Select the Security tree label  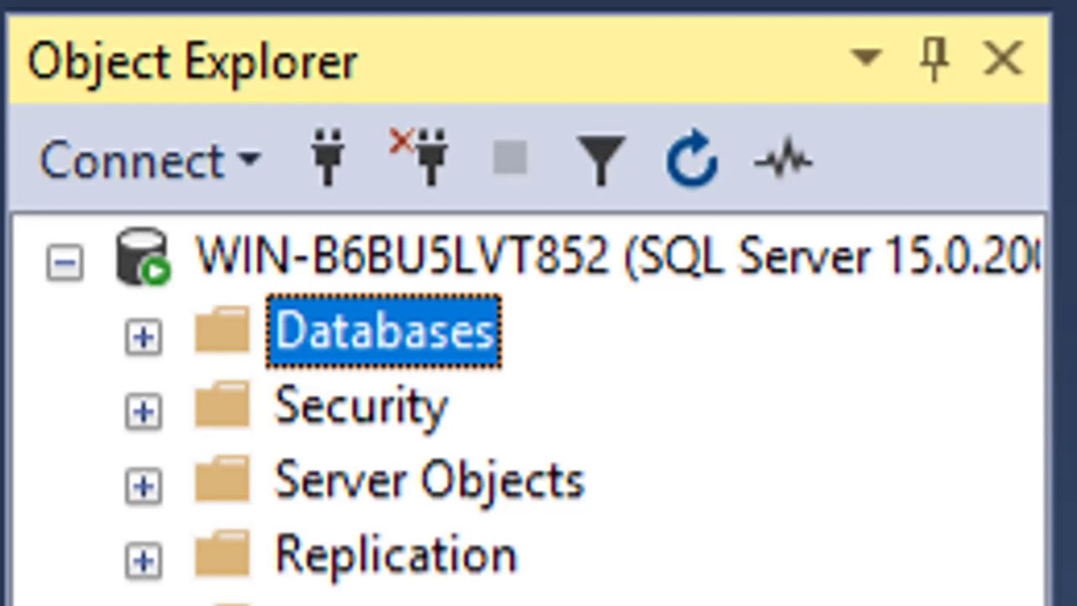[362, 407]
